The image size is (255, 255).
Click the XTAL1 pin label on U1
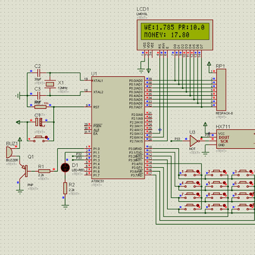(x=98, y=81)
